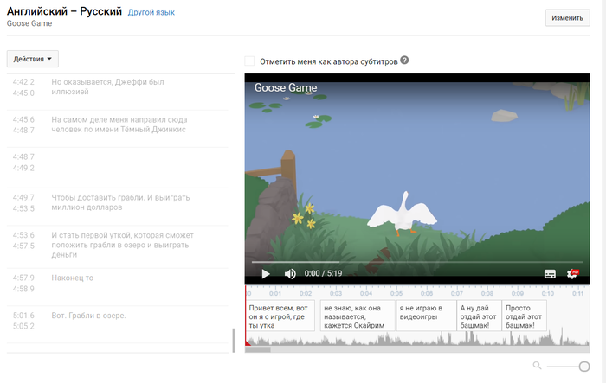Click the subtitle list vertical scrollbar
The image size is (606, 383).
click(234, 341)
